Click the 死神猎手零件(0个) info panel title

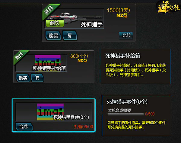coord(127,102)
